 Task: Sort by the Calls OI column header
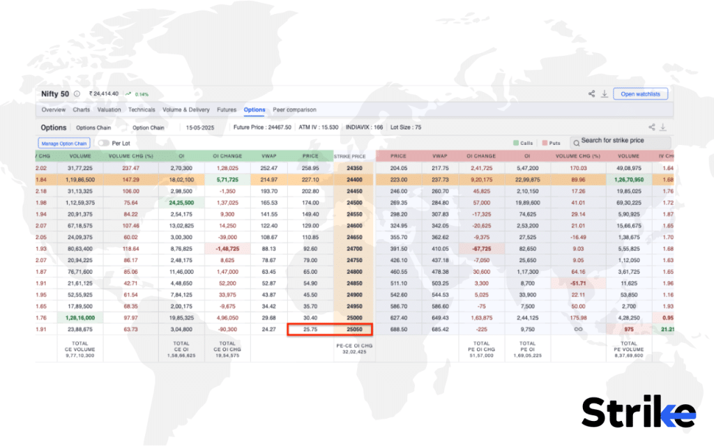click(x=181, y=156)
